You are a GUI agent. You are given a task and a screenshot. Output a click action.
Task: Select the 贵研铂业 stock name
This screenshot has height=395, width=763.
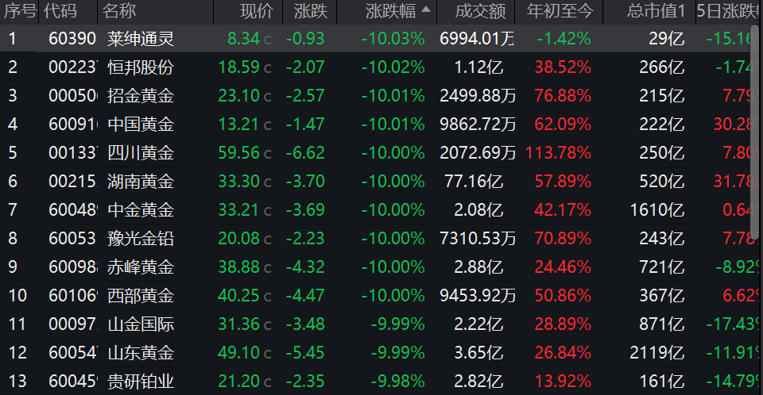click(141, 382)
